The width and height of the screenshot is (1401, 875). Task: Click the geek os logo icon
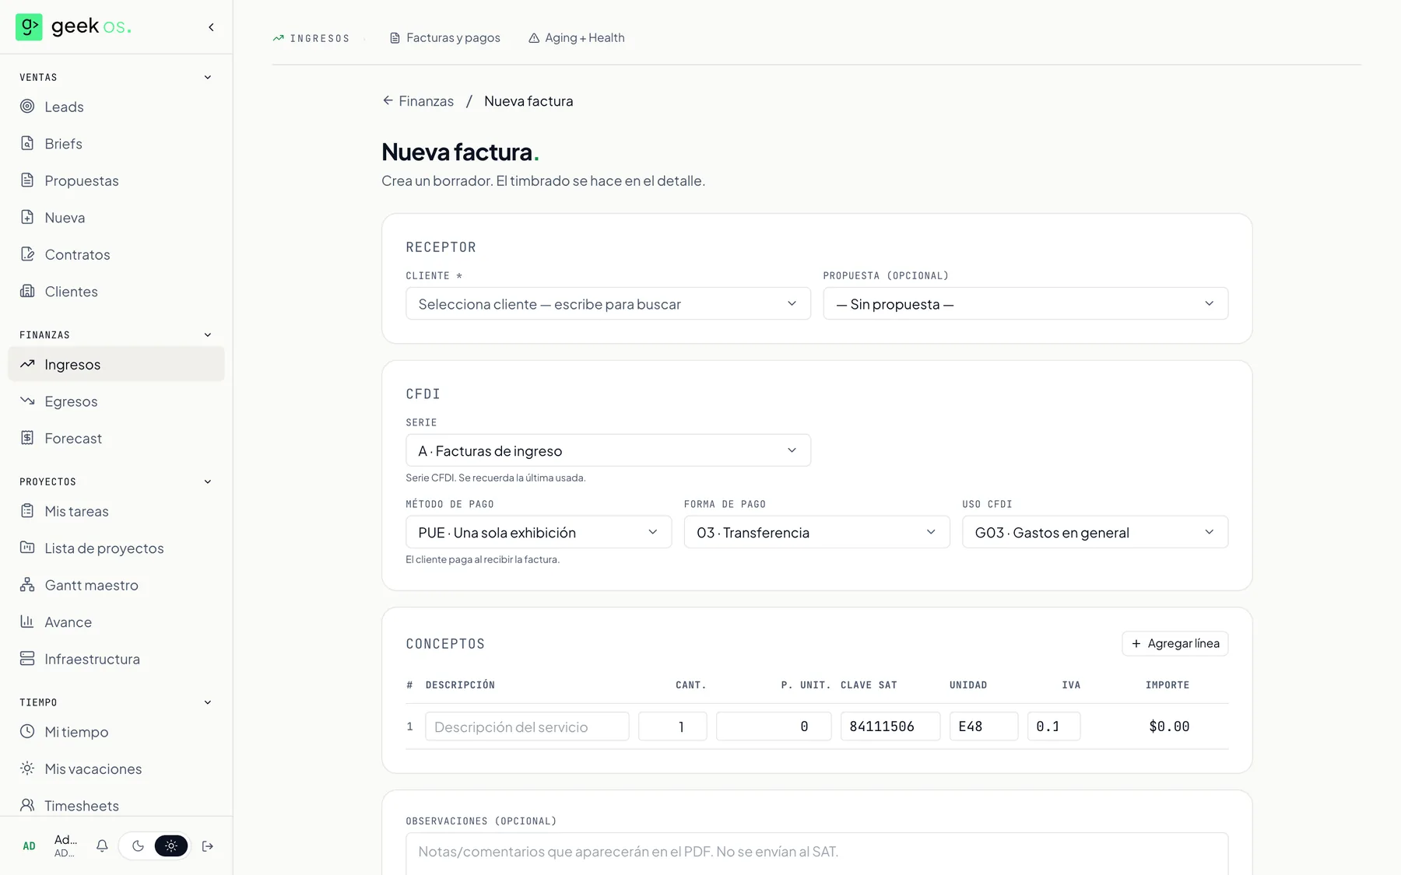29,26
